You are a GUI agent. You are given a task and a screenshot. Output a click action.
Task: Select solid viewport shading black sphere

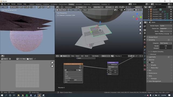134,10
